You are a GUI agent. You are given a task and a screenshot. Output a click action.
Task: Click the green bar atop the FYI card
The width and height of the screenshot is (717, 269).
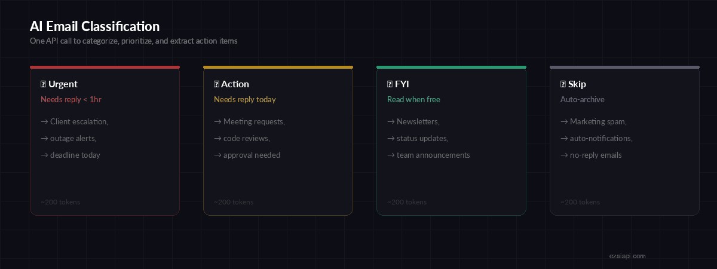[451, 67]
